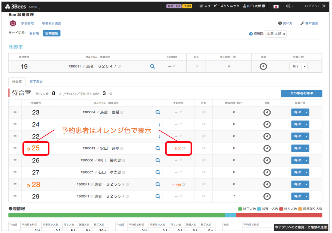Put 柳川 裕次郎 on hold
The image size is (332, 233).
point(267,160)
